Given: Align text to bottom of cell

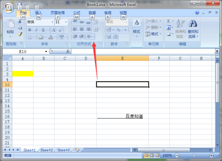Looking at the screenshot, I should tap(88, 22).
